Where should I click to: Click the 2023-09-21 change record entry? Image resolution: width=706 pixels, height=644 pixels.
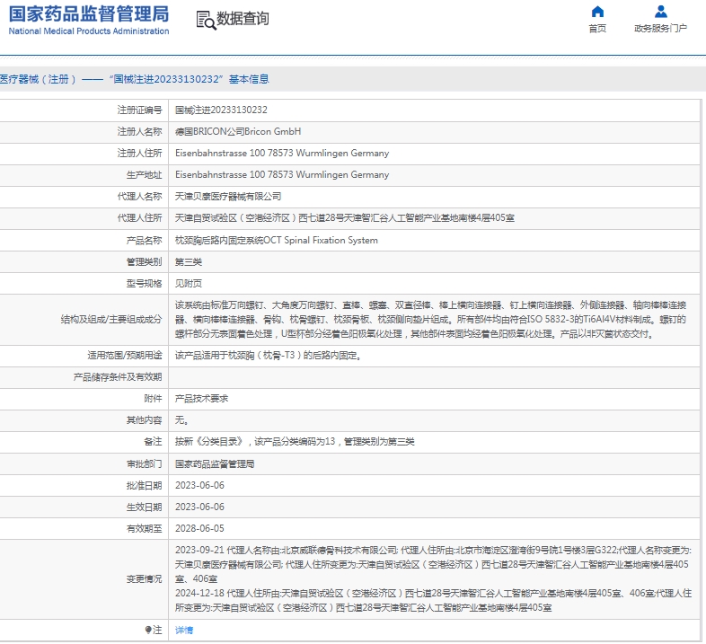pyautogui.click(x=433, y=564)
